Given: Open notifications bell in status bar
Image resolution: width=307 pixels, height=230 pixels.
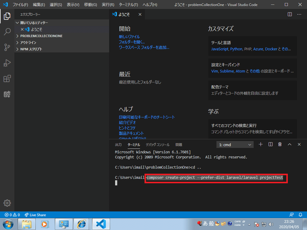Looking at the screenshot, I should 300,215.
